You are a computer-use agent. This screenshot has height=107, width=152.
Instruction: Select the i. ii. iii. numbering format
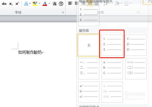[112, 92]
